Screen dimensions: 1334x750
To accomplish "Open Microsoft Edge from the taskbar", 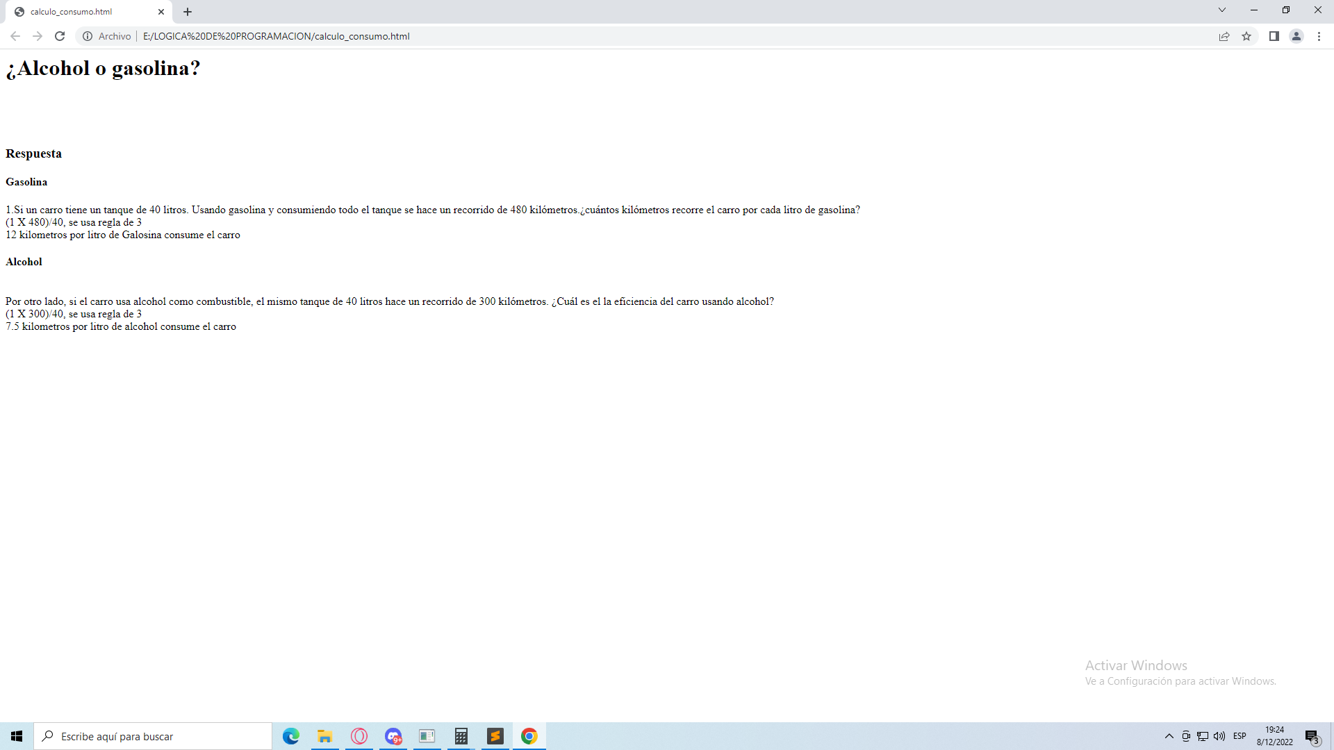I will coord(290,736).
